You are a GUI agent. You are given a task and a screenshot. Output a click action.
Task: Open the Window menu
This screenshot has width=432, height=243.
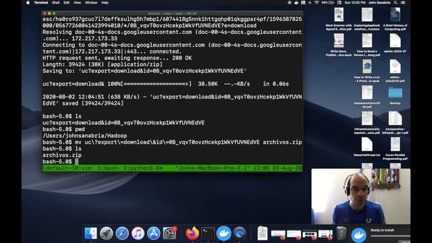coord(91,3)
